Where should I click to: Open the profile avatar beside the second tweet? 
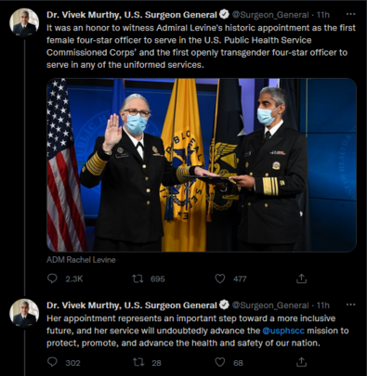[24, 313]
